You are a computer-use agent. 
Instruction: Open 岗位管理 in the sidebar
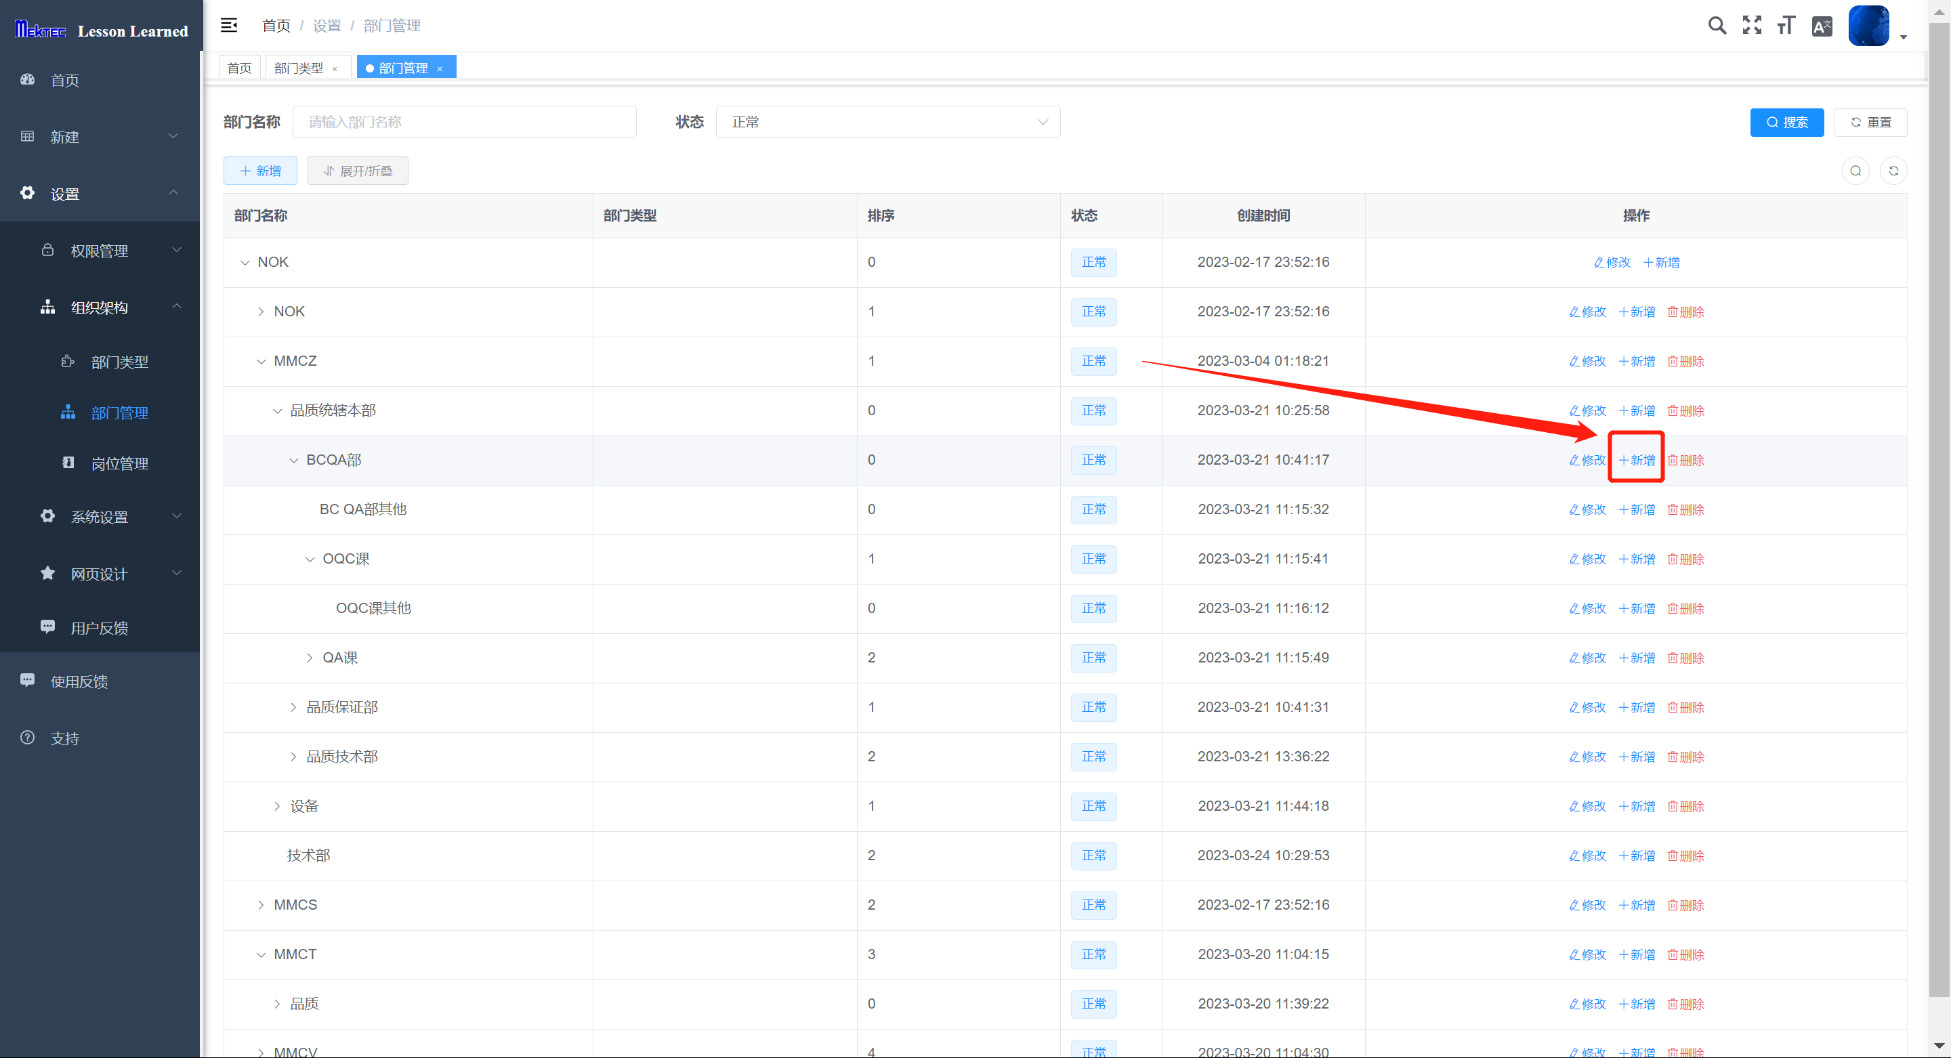(x=100, y=463)
